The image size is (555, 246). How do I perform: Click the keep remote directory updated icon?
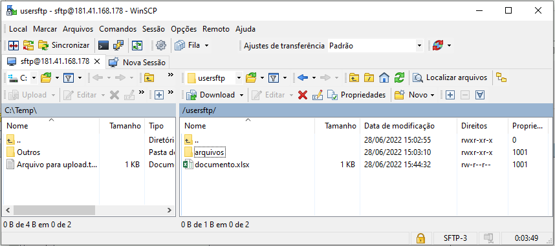137,45
